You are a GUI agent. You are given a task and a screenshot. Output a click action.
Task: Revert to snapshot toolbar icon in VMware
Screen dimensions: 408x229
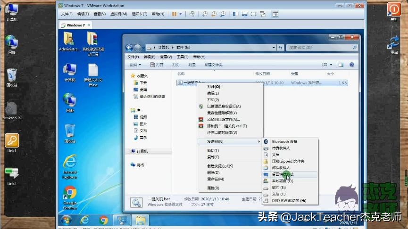coord(214,14)
